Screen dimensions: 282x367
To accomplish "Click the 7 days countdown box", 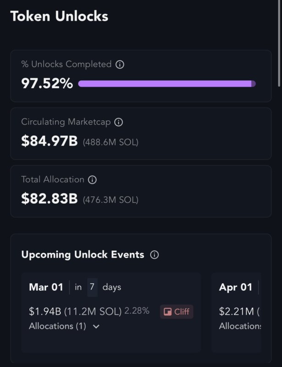I will click(x=92, y=287).
